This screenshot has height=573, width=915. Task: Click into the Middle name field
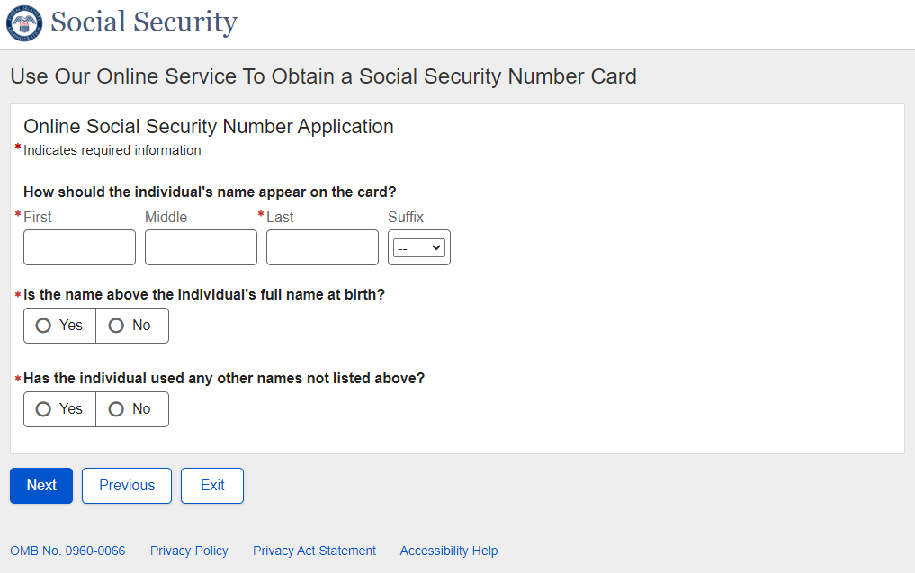(201, 247)
